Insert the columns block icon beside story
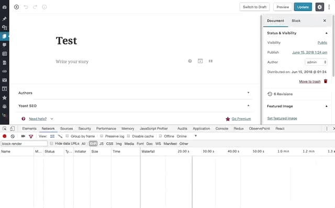This screenshot has width=335, height=208. coord(210,61)
